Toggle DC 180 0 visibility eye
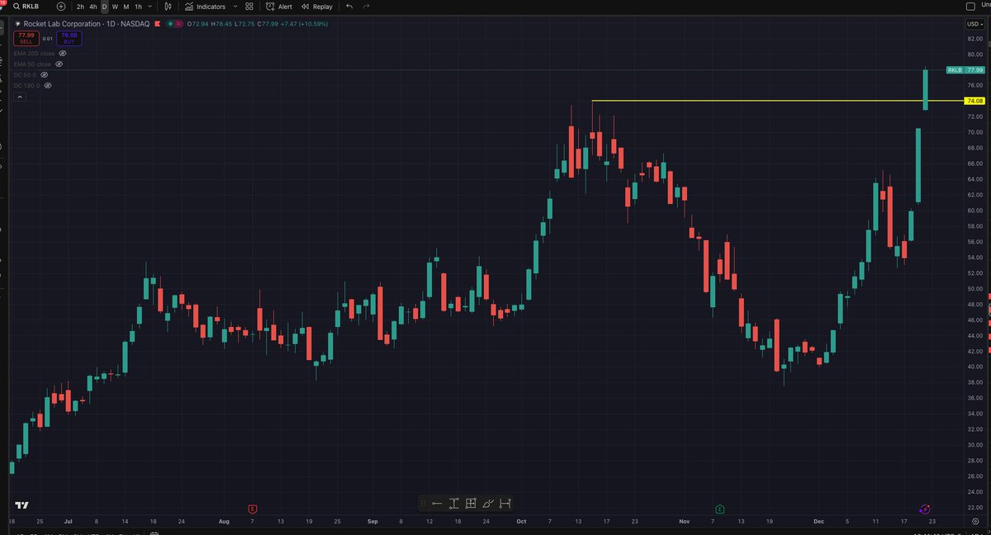This screenshot has height=535, width=991. (x=48, y=85)
